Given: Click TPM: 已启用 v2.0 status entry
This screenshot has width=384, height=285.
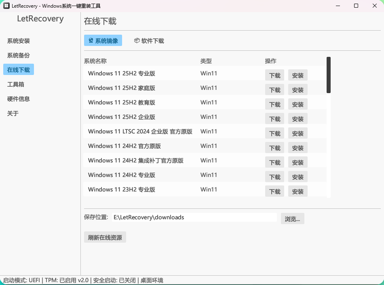Looking at the screenshot, I should (x=67, y=280).
